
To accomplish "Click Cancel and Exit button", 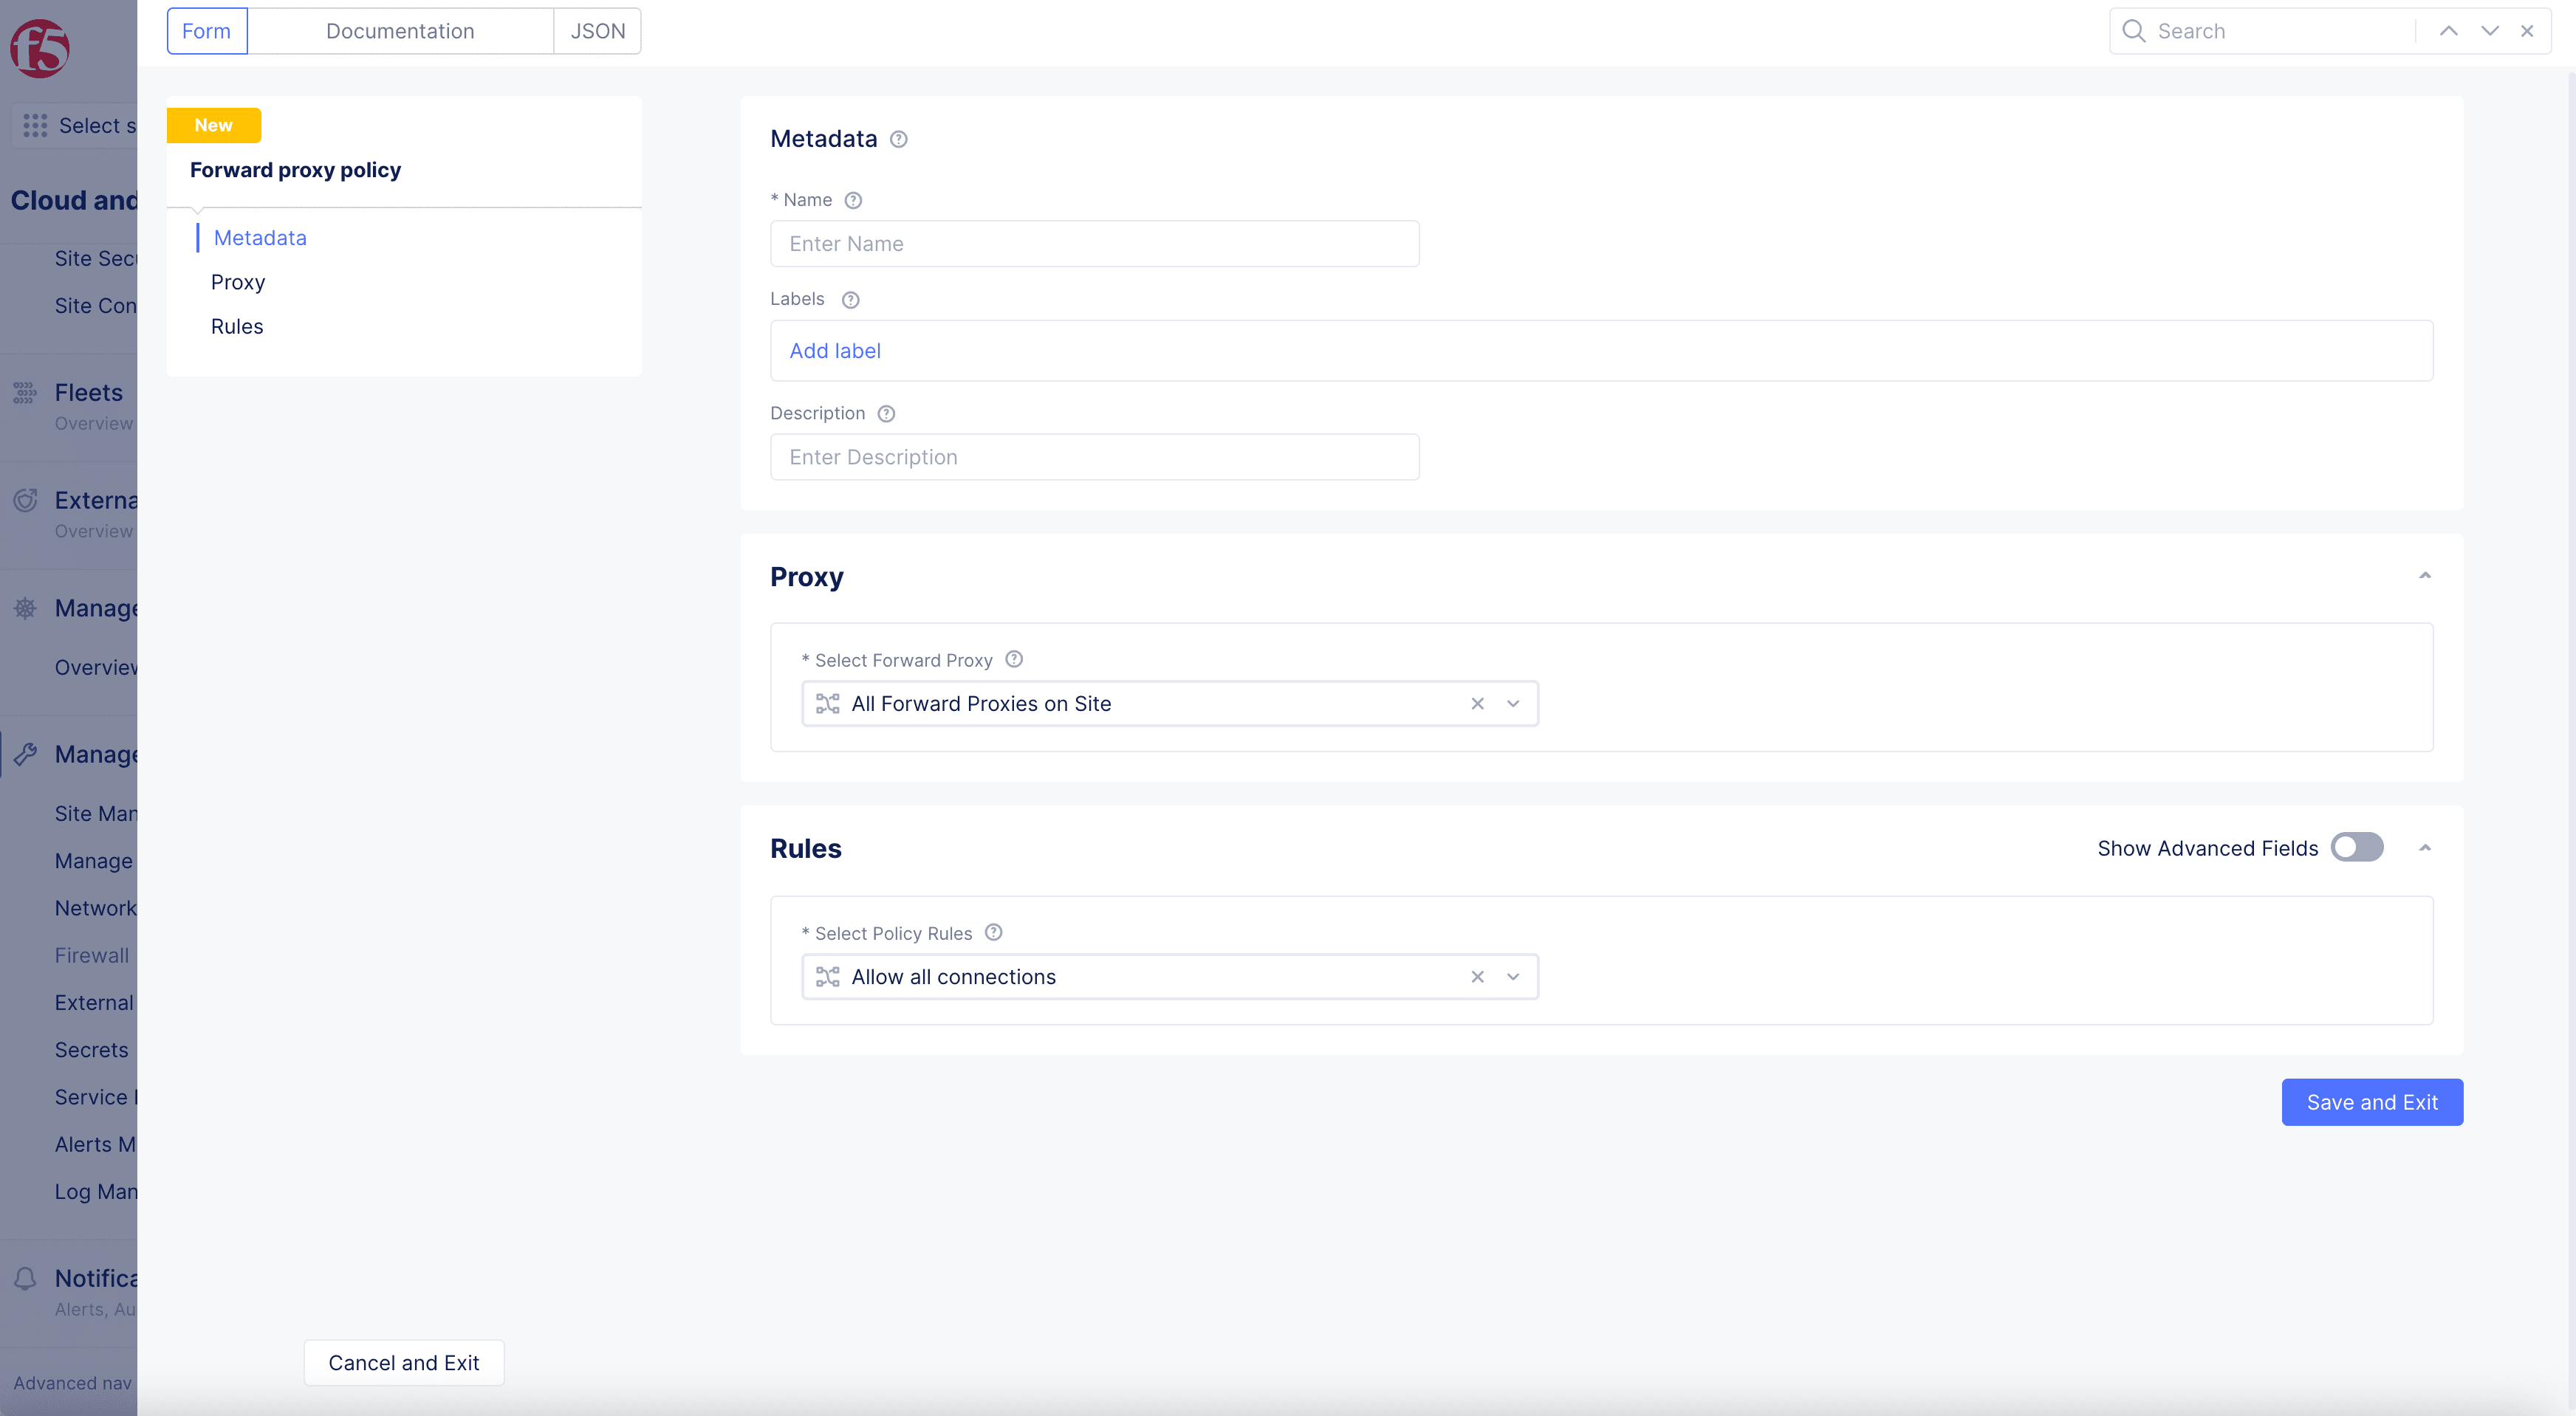I will 403,1362.
